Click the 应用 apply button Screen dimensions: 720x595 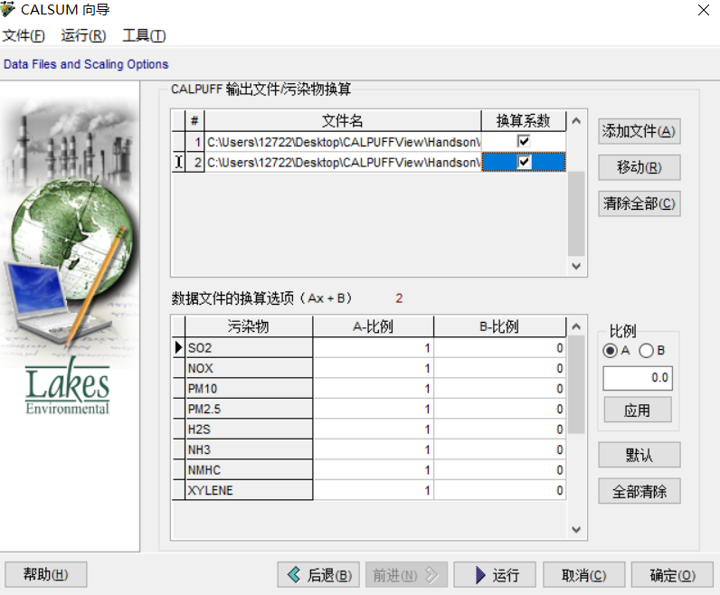click(x=637, y=411)
